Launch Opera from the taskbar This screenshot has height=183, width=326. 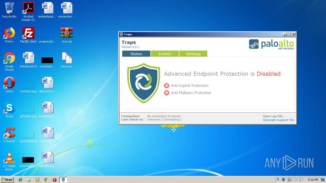[55, 180]
